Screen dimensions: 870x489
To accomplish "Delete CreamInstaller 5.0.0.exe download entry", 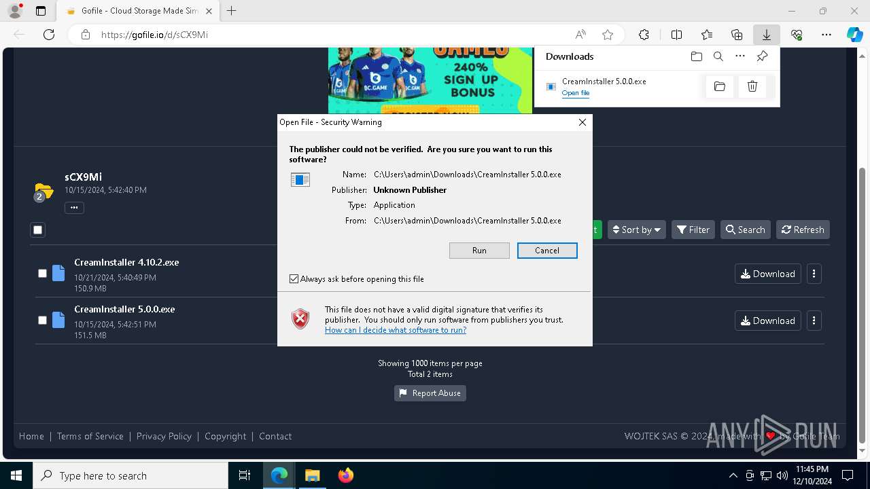I will (x=752, y=86).
